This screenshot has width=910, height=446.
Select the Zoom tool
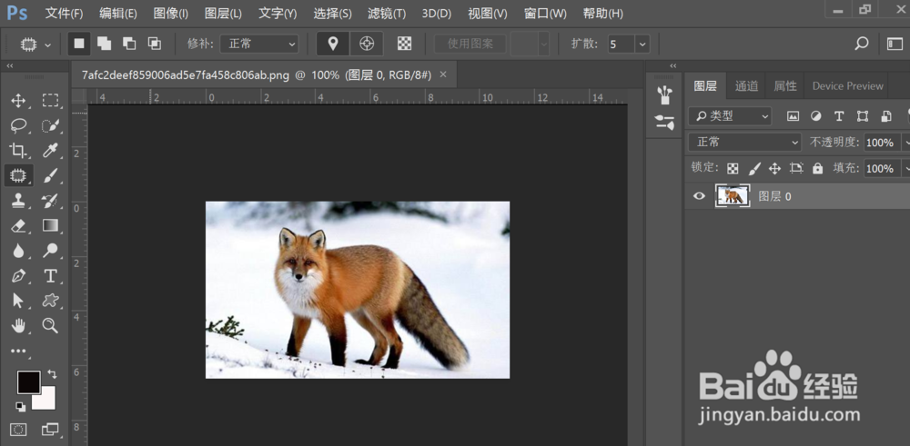[50, 325]
